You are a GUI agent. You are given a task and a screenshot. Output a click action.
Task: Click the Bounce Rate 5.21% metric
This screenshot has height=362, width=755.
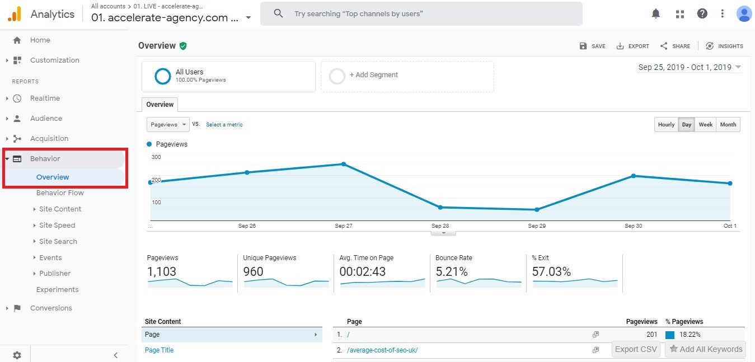(478, 272)
